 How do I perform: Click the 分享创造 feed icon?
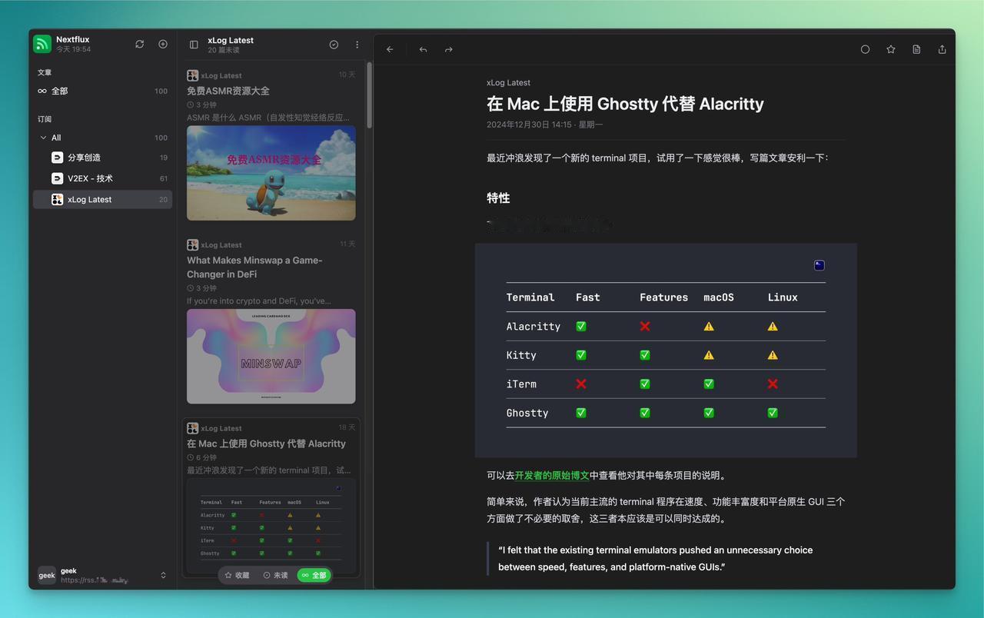[x=57, y=158]
